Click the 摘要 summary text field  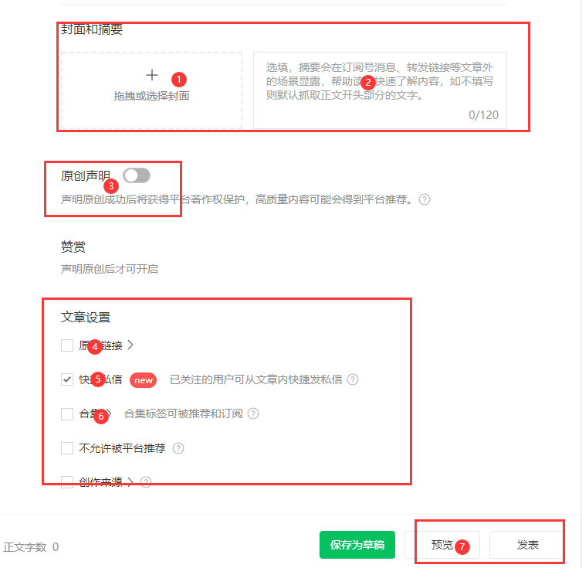coord(380,90)
